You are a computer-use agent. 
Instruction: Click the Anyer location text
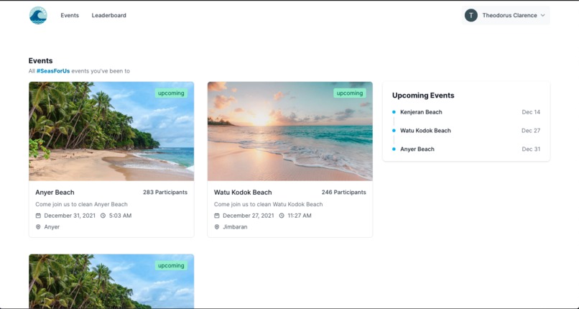click(52, 227)
